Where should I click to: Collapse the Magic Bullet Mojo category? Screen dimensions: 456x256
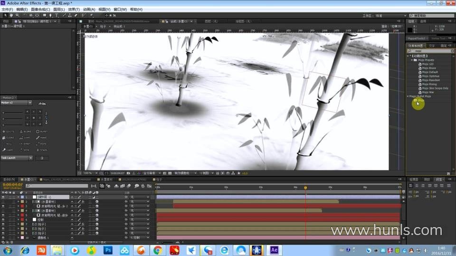tap(408, 96)
